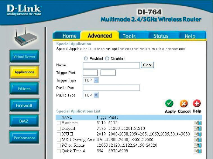Click the NAME column header
The height and width of the screenshot is (159, 213).
67,117
